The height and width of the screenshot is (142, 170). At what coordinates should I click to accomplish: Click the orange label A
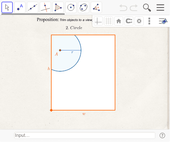(x=56, y=54)
